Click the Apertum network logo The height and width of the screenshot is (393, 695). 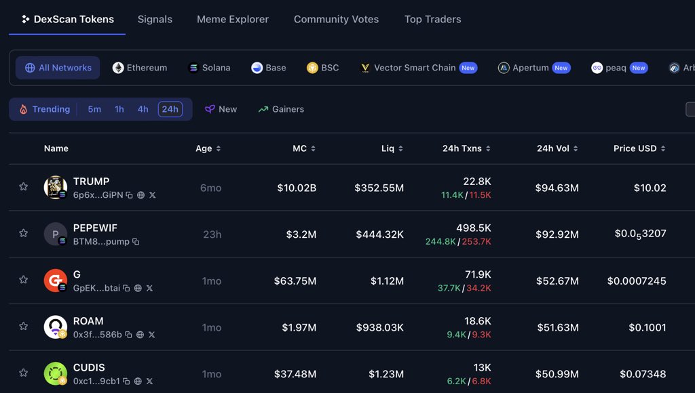(504, 68)
